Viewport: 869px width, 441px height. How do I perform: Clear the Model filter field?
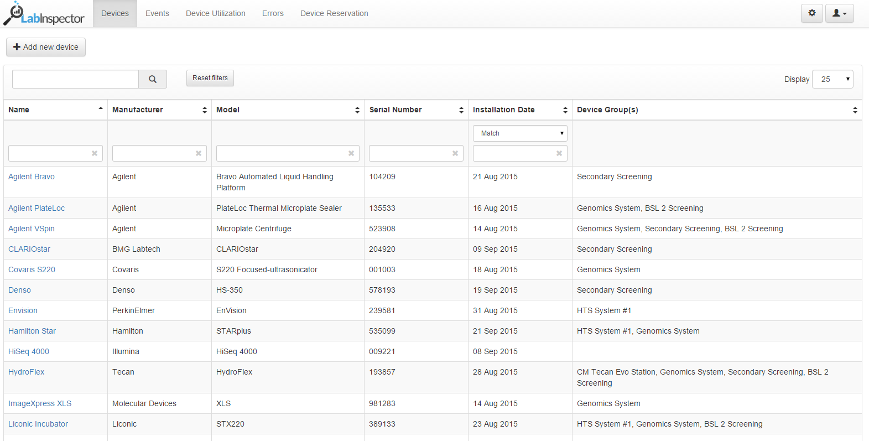point(351,153)
